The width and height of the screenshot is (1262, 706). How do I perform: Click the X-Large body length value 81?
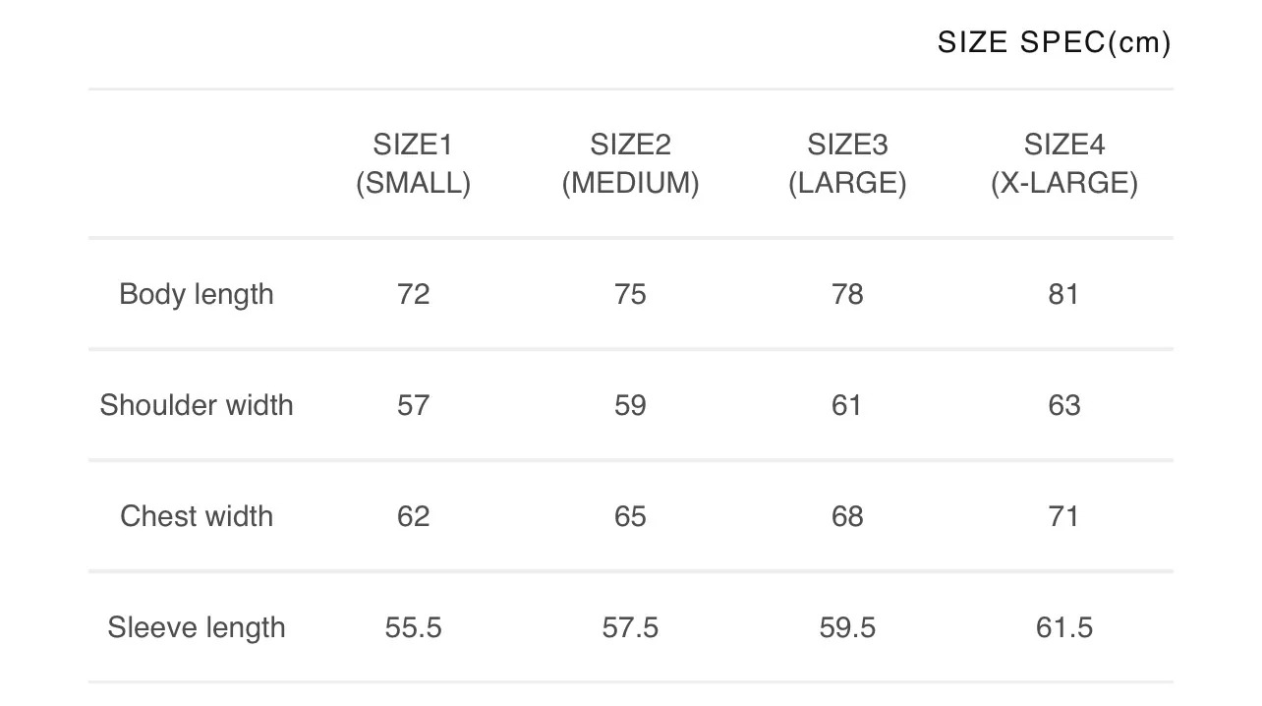click(1063, 294)
